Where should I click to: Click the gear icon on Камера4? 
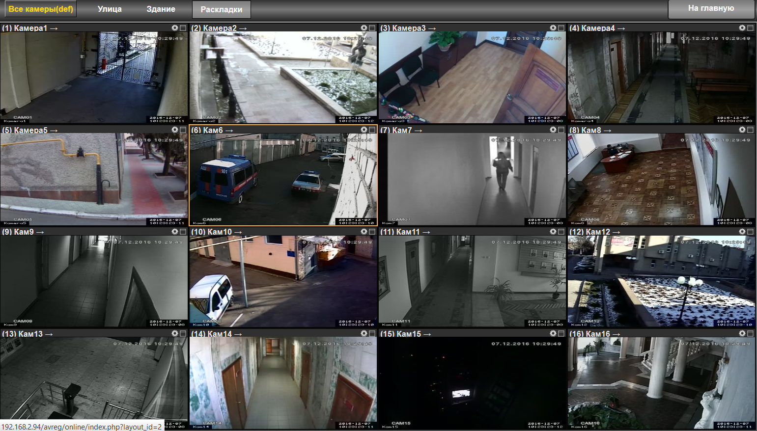pyautogui.click(x=742, y=28)
